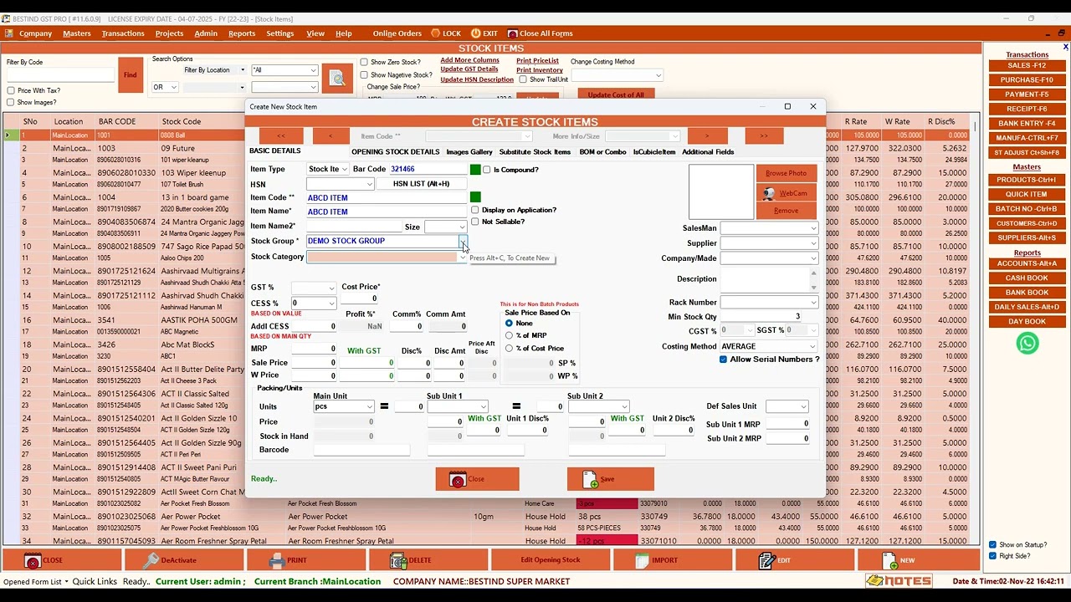This screenshot has height=602, width=1071.
Task: Click the application logo icon in menu bar
Action: point(9,33)
